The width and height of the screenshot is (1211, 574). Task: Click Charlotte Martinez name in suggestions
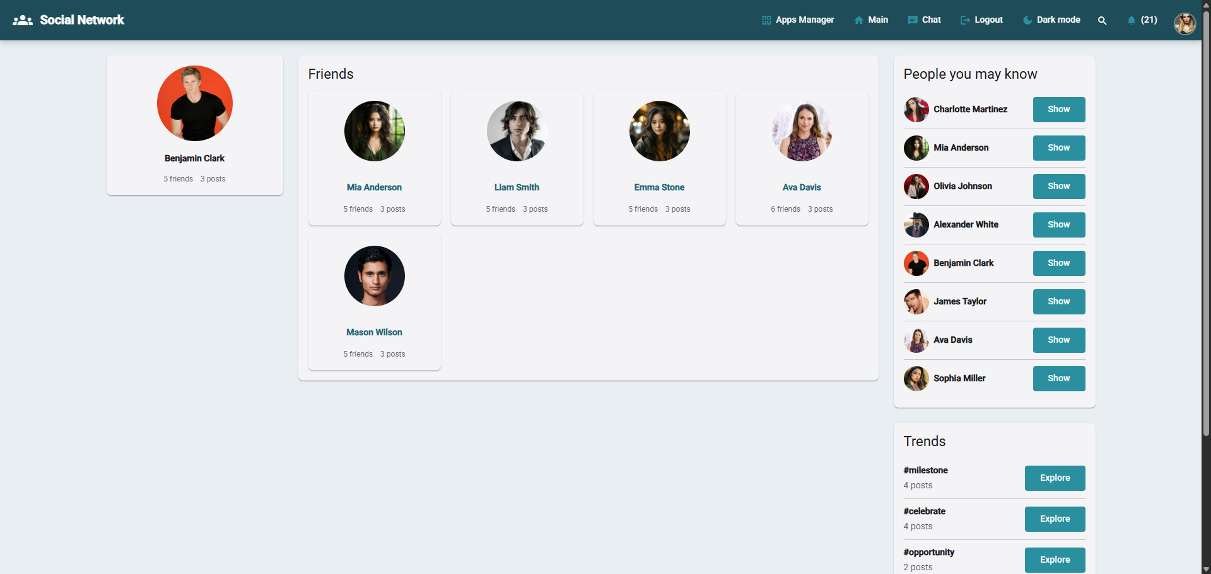coord(971,109)
